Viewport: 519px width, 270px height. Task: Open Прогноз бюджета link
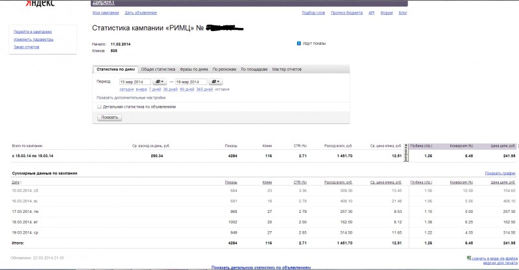[x=346, y=13]
